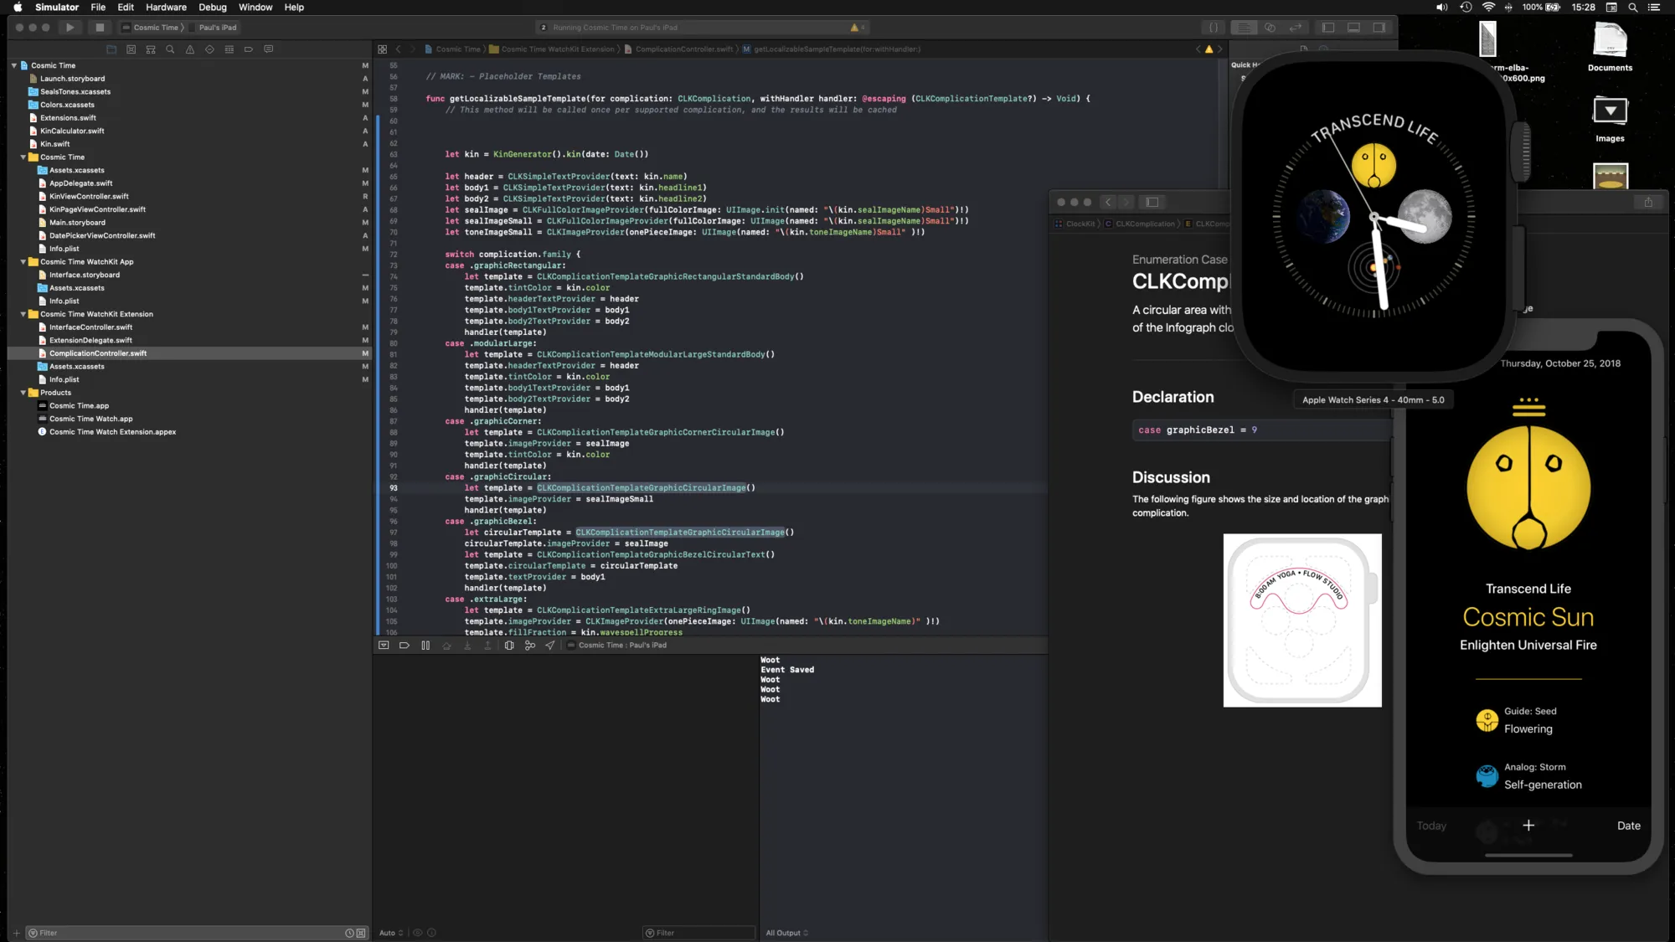Viewport: 1675px width, 942px height.
Task: Toggle the Inspectors panel visibility
Action: pyautogui.click(x=1379, y=28)
